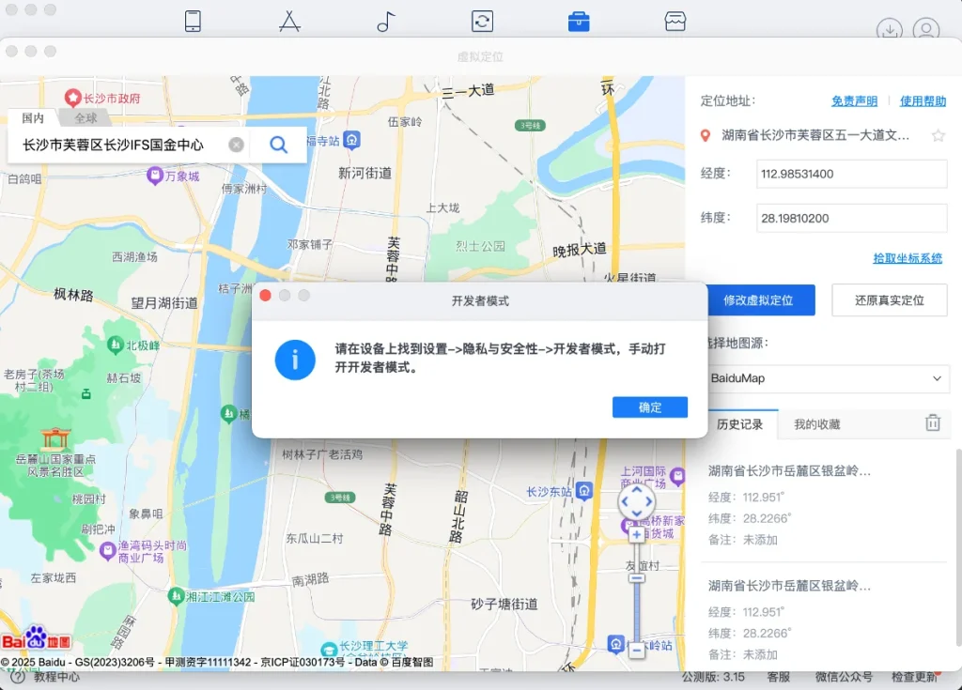Click the 万象城 shopping marker
Screen dimensions: 962x690
pos(155,176)
